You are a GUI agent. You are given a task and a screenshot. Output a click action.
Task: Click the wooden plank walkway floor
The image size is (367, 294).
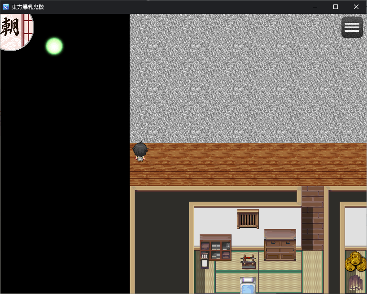[248, 164]
